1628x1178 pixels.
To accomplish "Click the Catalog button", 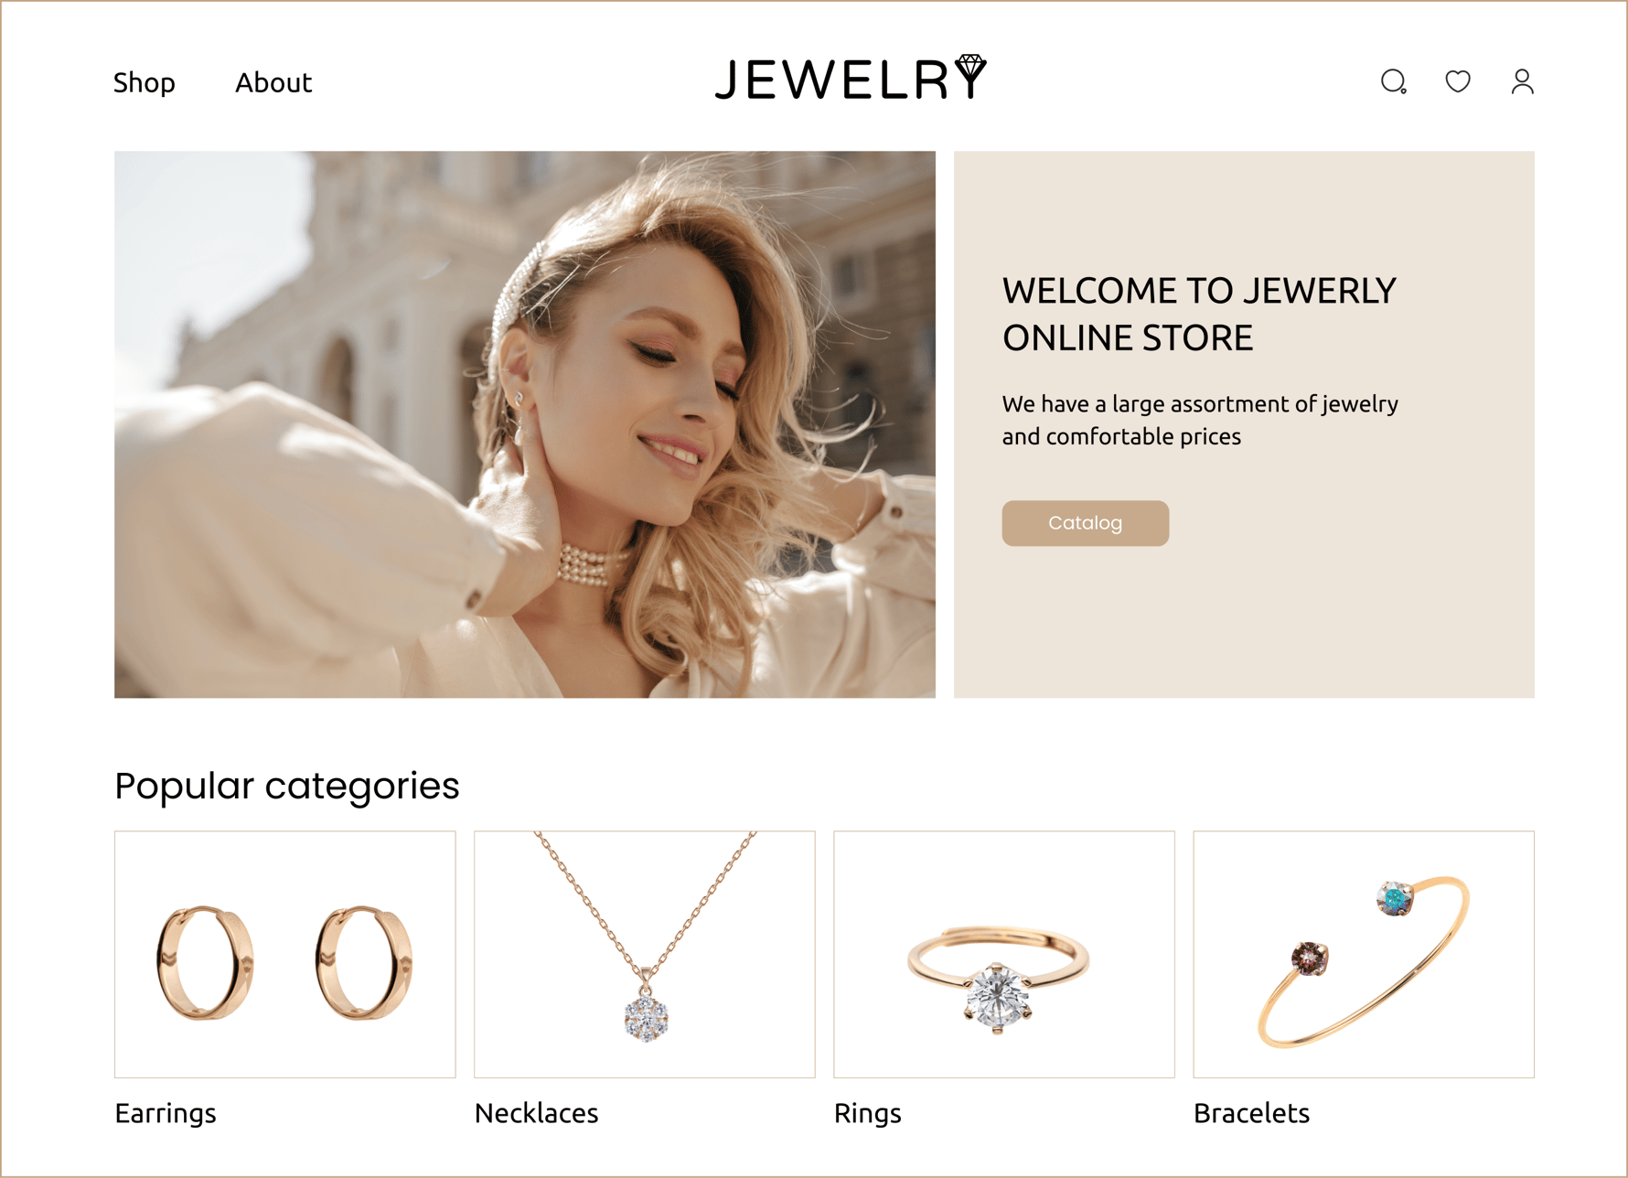I will click(1085, 523).
